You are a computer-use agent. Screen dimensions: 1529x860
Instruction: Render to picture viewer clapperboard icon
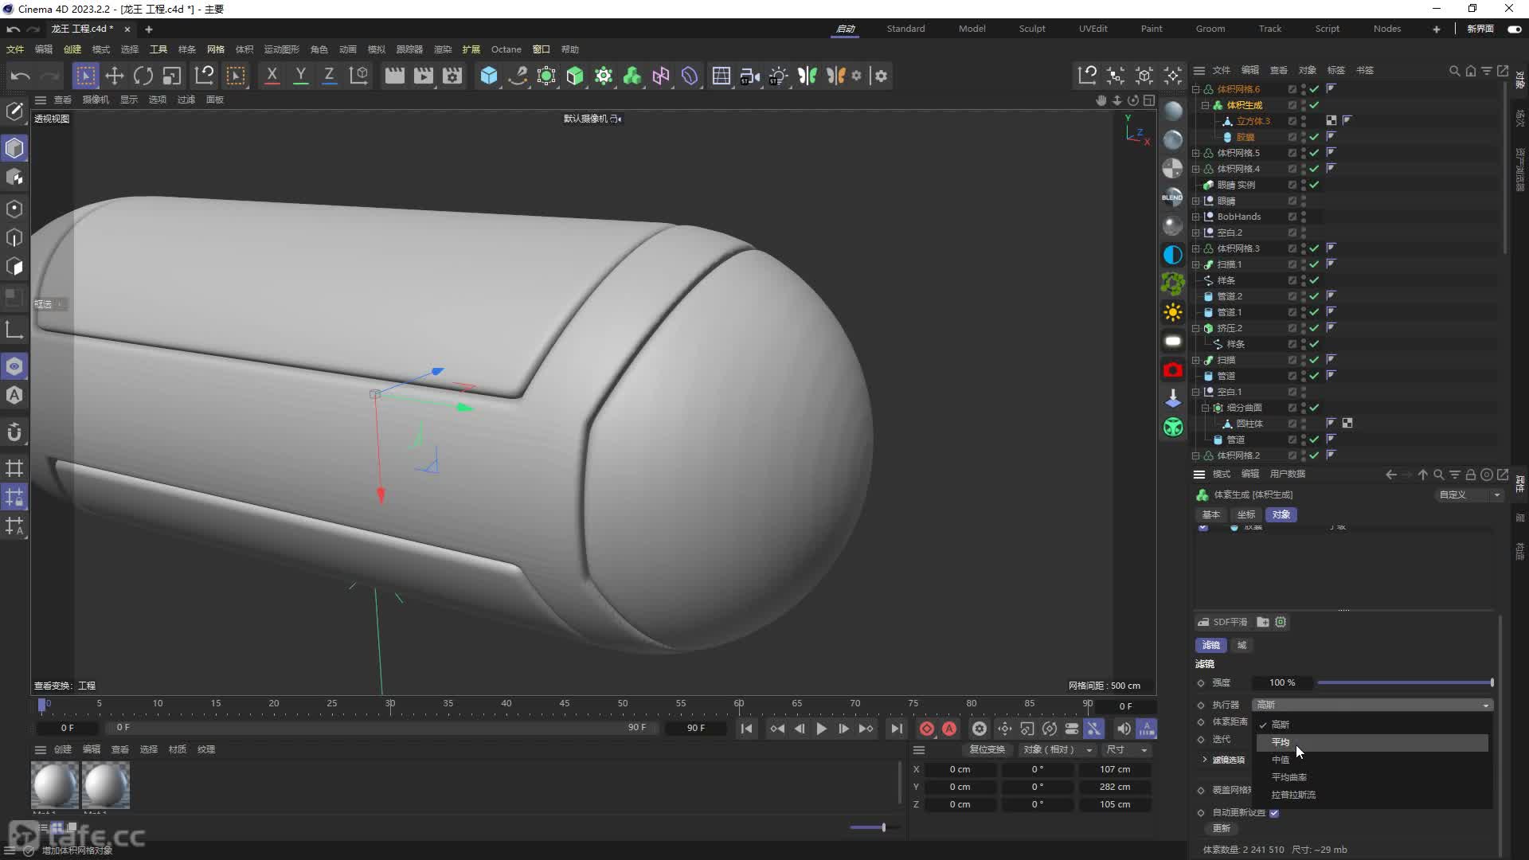(424, 76)
